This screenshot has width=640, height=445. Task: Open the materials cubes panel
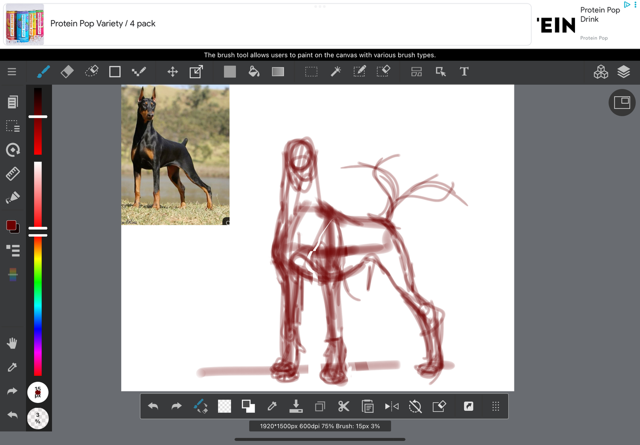point(600,72)
